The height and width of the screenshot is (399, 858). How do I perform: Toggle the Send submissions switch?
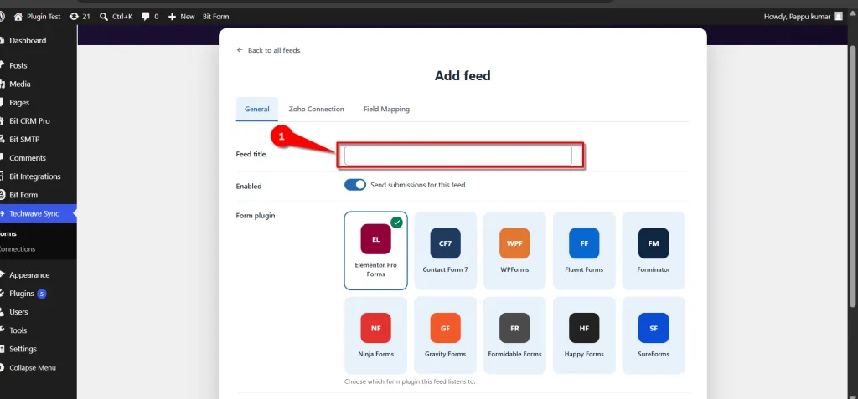tap(355, 185)
